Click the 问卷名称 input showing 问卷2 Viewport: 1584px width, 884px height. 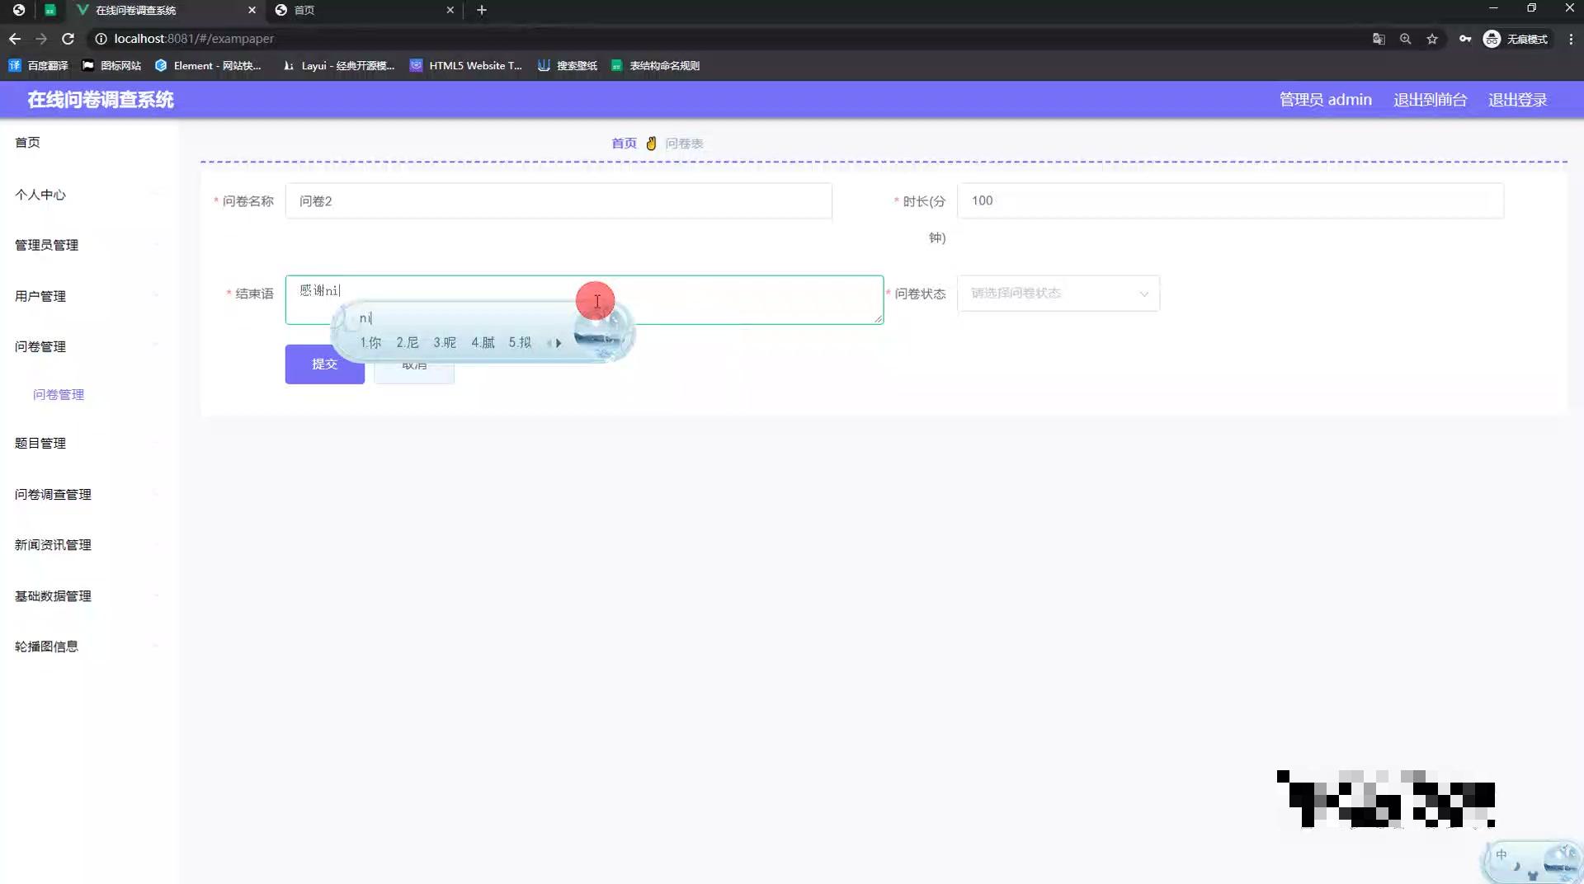click(x=559, y=200)
